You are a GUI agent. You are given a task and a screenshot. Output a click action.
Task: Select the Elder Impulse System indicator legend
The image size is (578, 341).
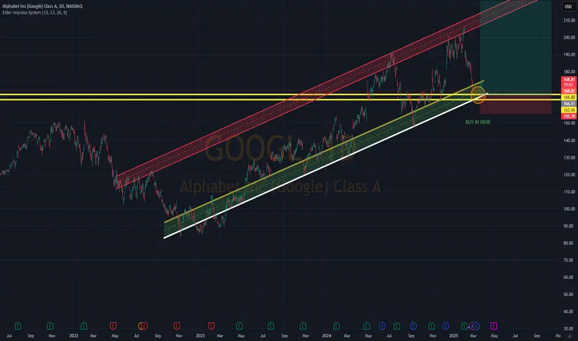click(35, 12)
